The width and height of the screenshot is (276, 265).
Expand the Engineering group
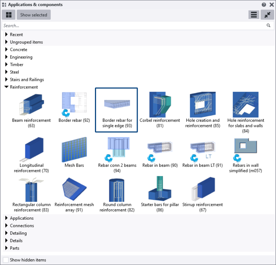(x=6, y=57)
